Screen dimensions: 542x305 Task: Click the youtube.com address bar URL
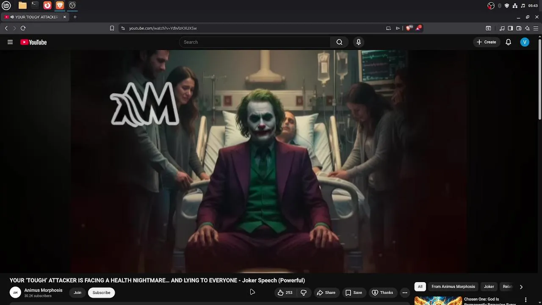tap(163, 28)
